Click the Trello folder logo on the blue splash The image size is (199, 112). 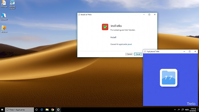click(169, 78)
